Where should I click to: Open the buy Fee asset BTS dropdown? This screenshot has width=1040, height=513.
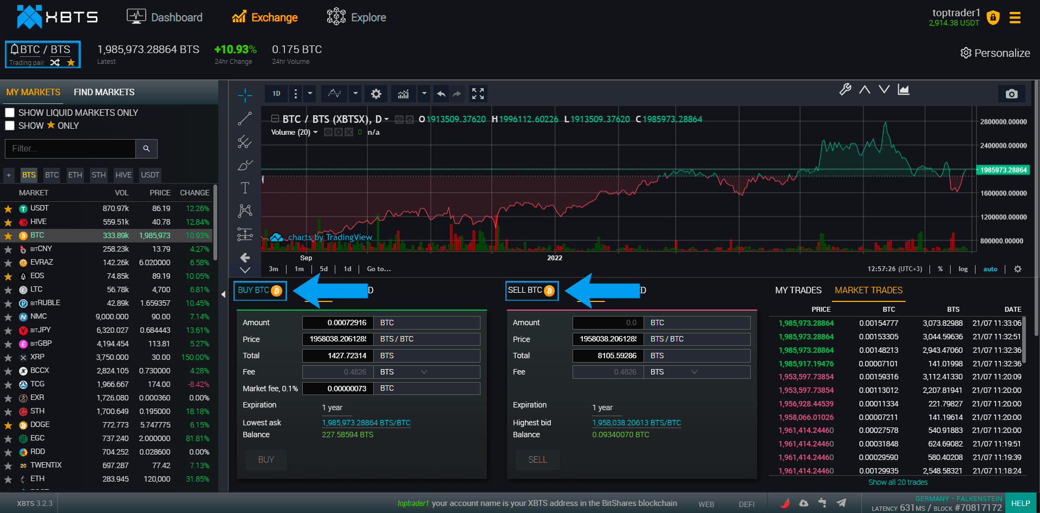[x=426, y=372]
